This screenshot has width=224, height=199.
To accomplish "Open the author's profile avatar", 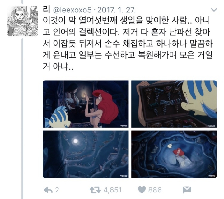I will pos(23,21).
